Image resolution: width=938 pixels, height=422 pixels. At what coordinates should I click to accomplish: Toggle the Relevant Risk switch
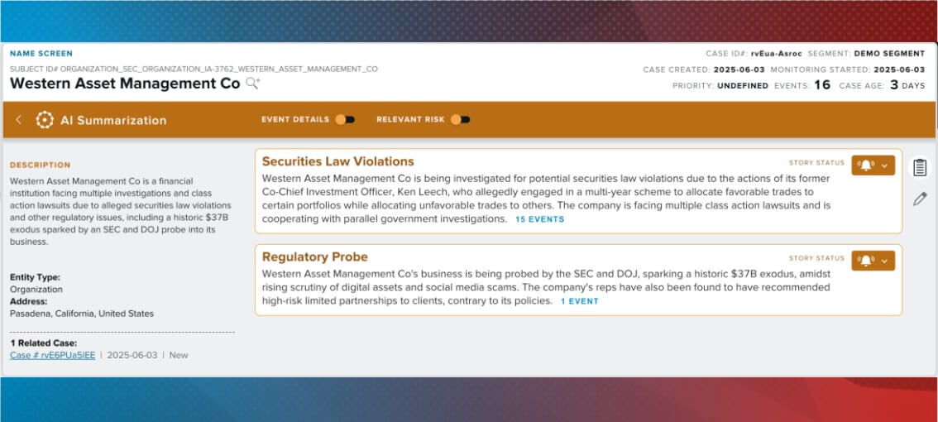click(460, 120)
